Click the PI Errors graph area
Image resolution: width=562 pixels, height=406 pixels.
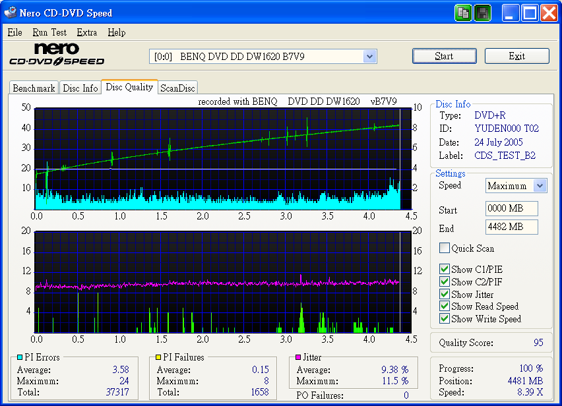(223, 159)
